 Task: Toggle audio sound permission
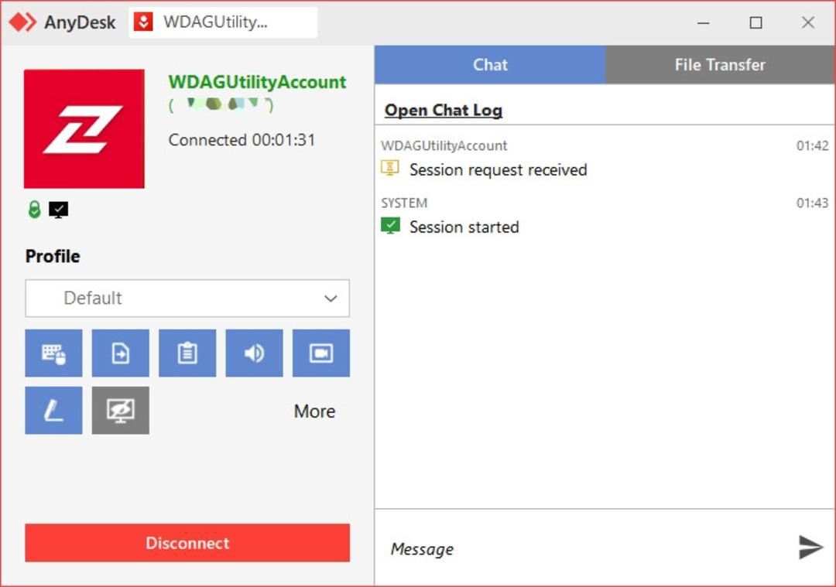(255, 353)
